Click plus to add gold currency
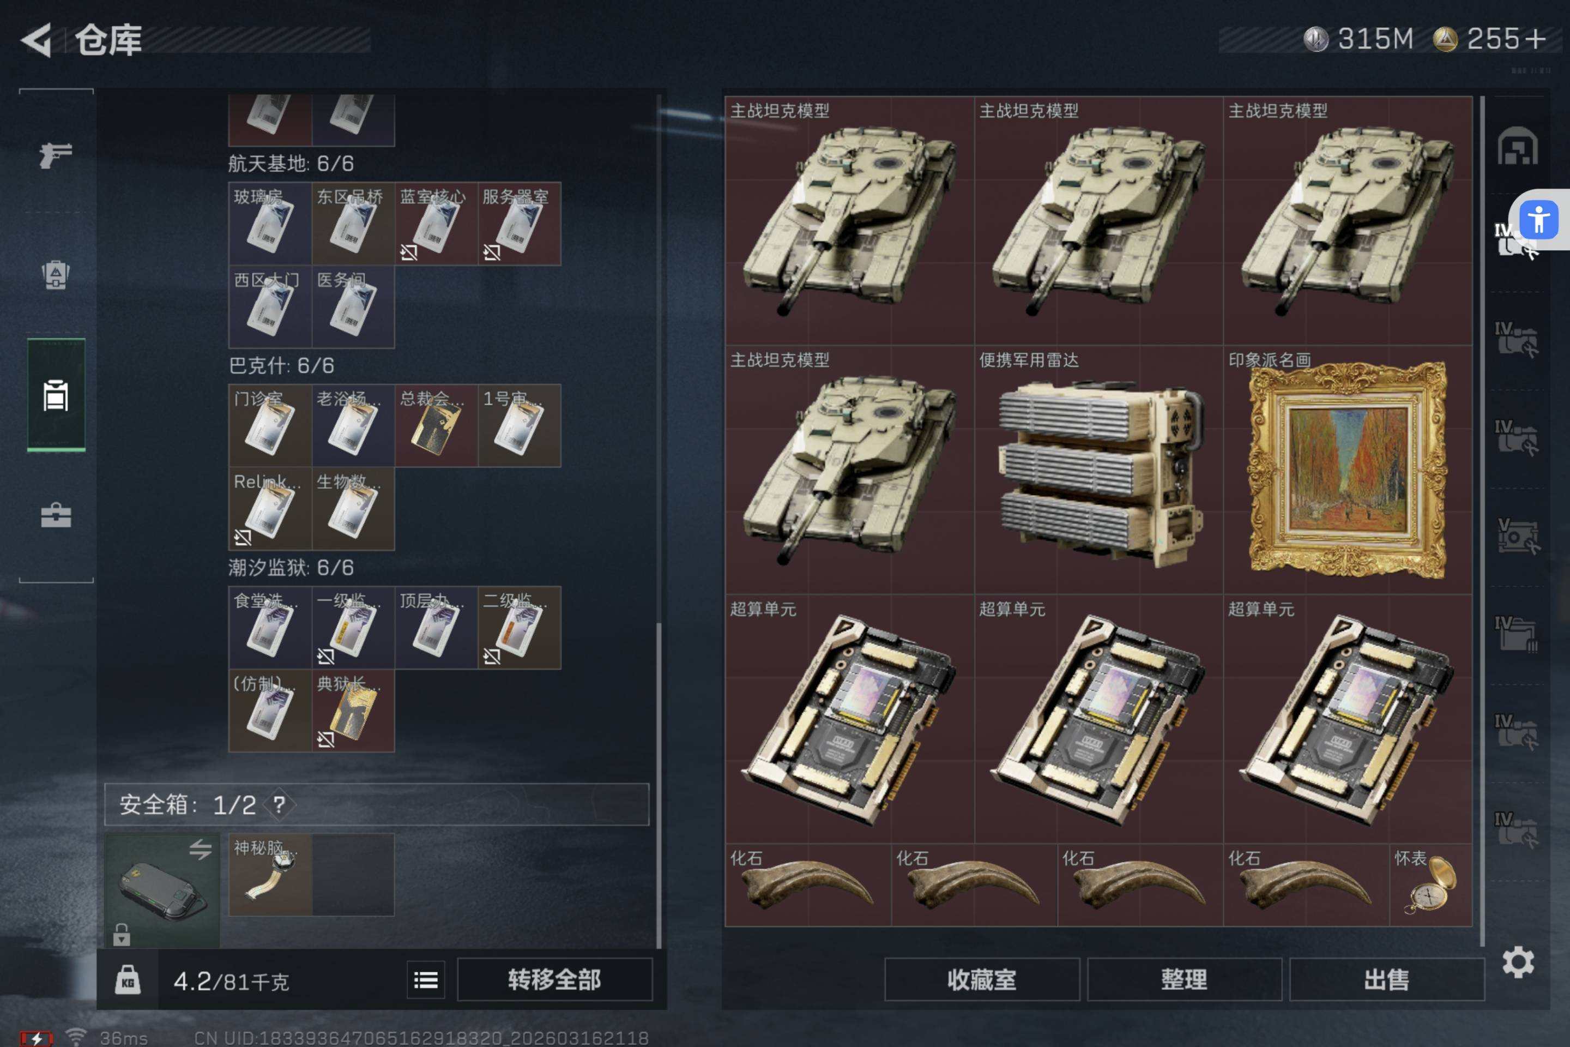The image size is (1570, 1047). tap(1535, 39)
